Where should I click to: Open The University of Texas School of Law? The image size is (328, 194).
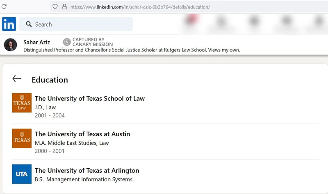[x=90, y=98]
